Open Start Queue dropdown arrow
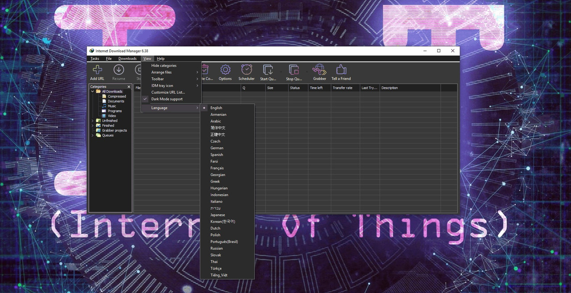Screen dimensions: 571x293 (x=281, y=71)
